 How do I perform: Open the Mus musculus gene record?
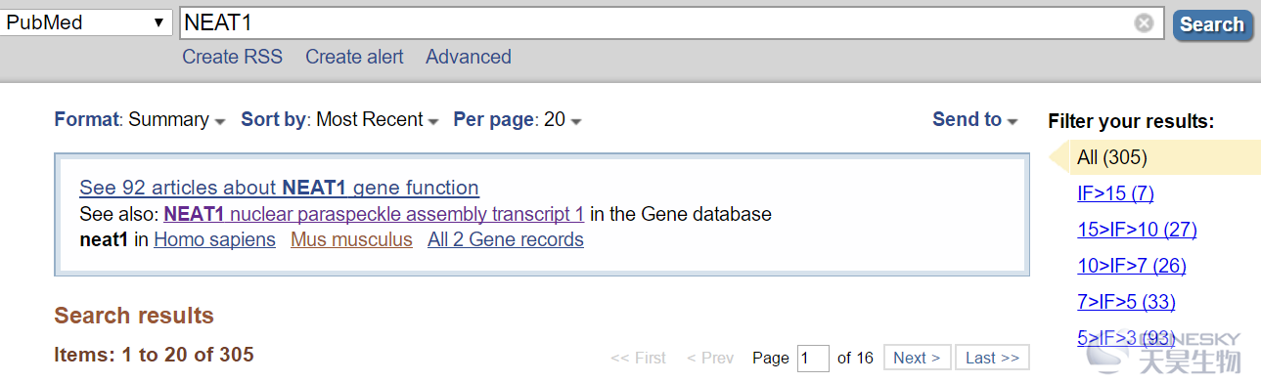click(x=351, y=239)
